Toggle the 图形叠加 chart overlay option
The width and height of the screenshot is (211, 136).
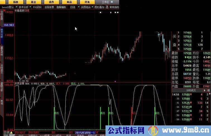[99, 7]
